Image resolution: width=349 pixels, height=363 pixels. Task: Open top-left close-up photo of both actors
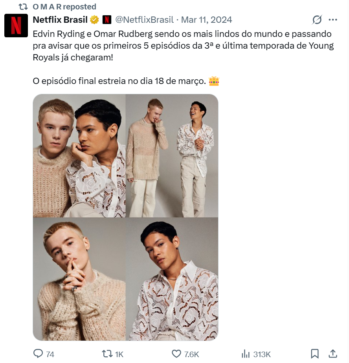point(79,155)
